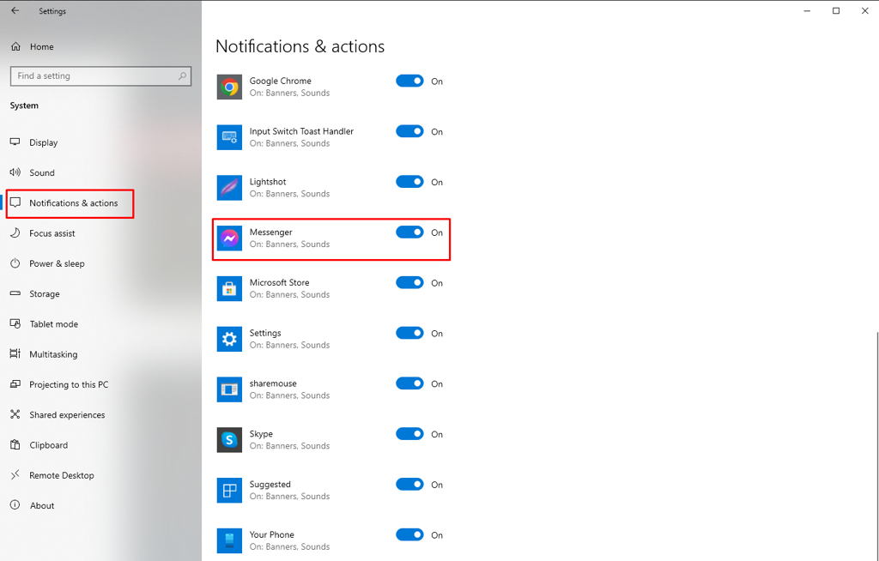The image size is (879, 561).
Task: Click the sharemouse app icon
Action: 229,389
